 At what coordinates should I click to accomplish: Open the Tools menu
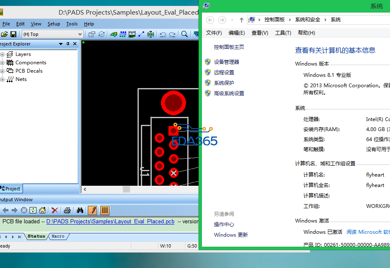coord(71,24)
